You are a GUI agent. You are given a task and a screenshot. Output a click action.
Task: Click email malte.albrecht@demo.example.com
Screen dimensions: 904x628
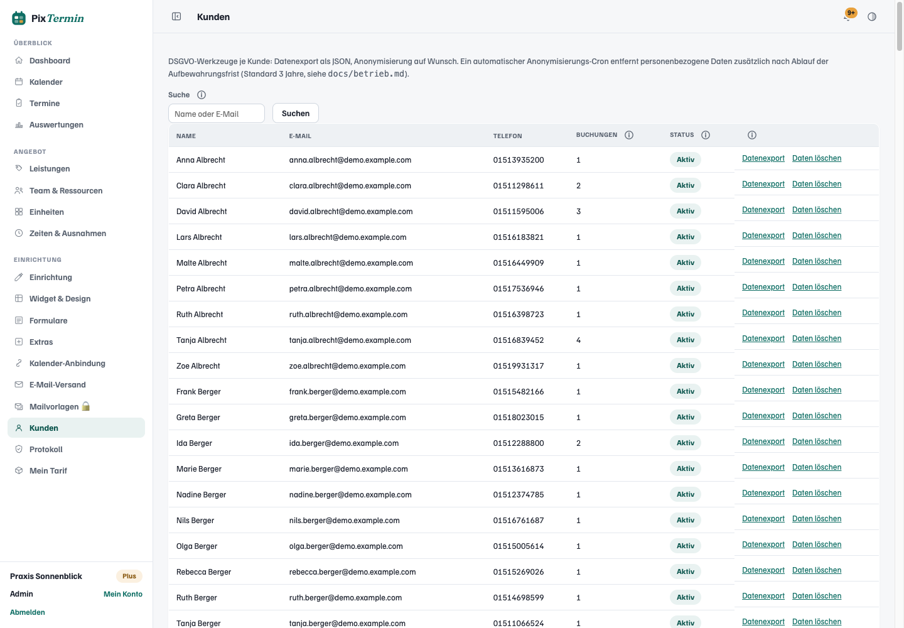(x=351, y=263)
